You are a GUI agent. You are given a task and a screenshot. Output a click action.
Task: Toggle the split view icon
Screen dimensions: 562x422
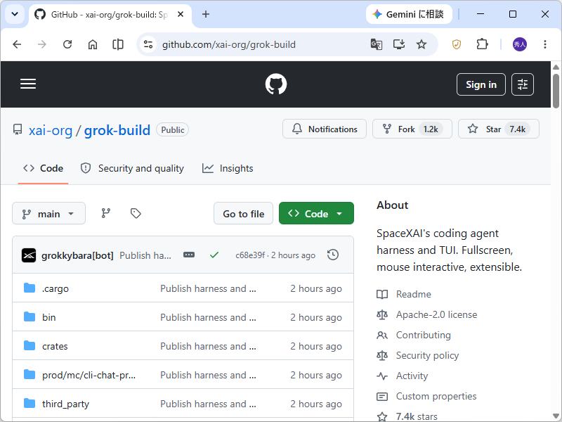pos(118,44)
